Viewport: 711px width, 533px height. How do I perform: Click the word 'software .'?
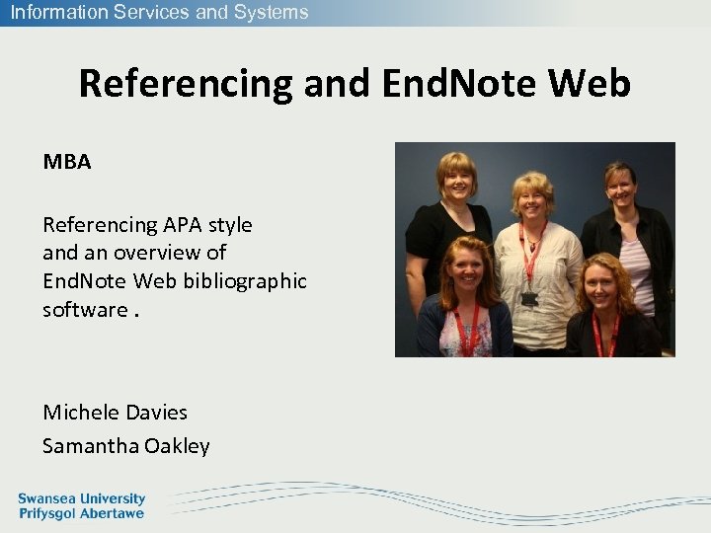pyautogui.click(x=91, y=310)
